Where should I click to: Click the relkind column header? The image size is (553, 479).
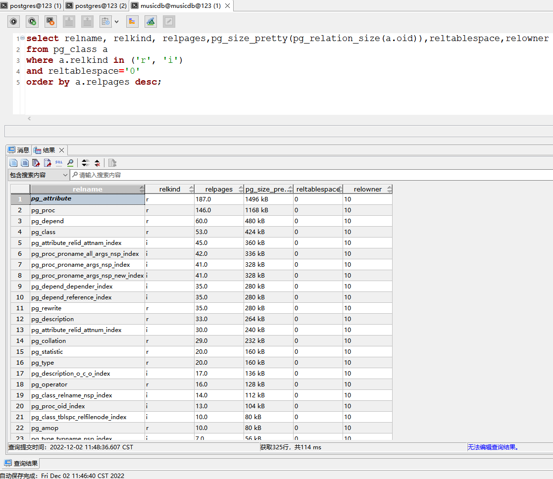point(169,189)
